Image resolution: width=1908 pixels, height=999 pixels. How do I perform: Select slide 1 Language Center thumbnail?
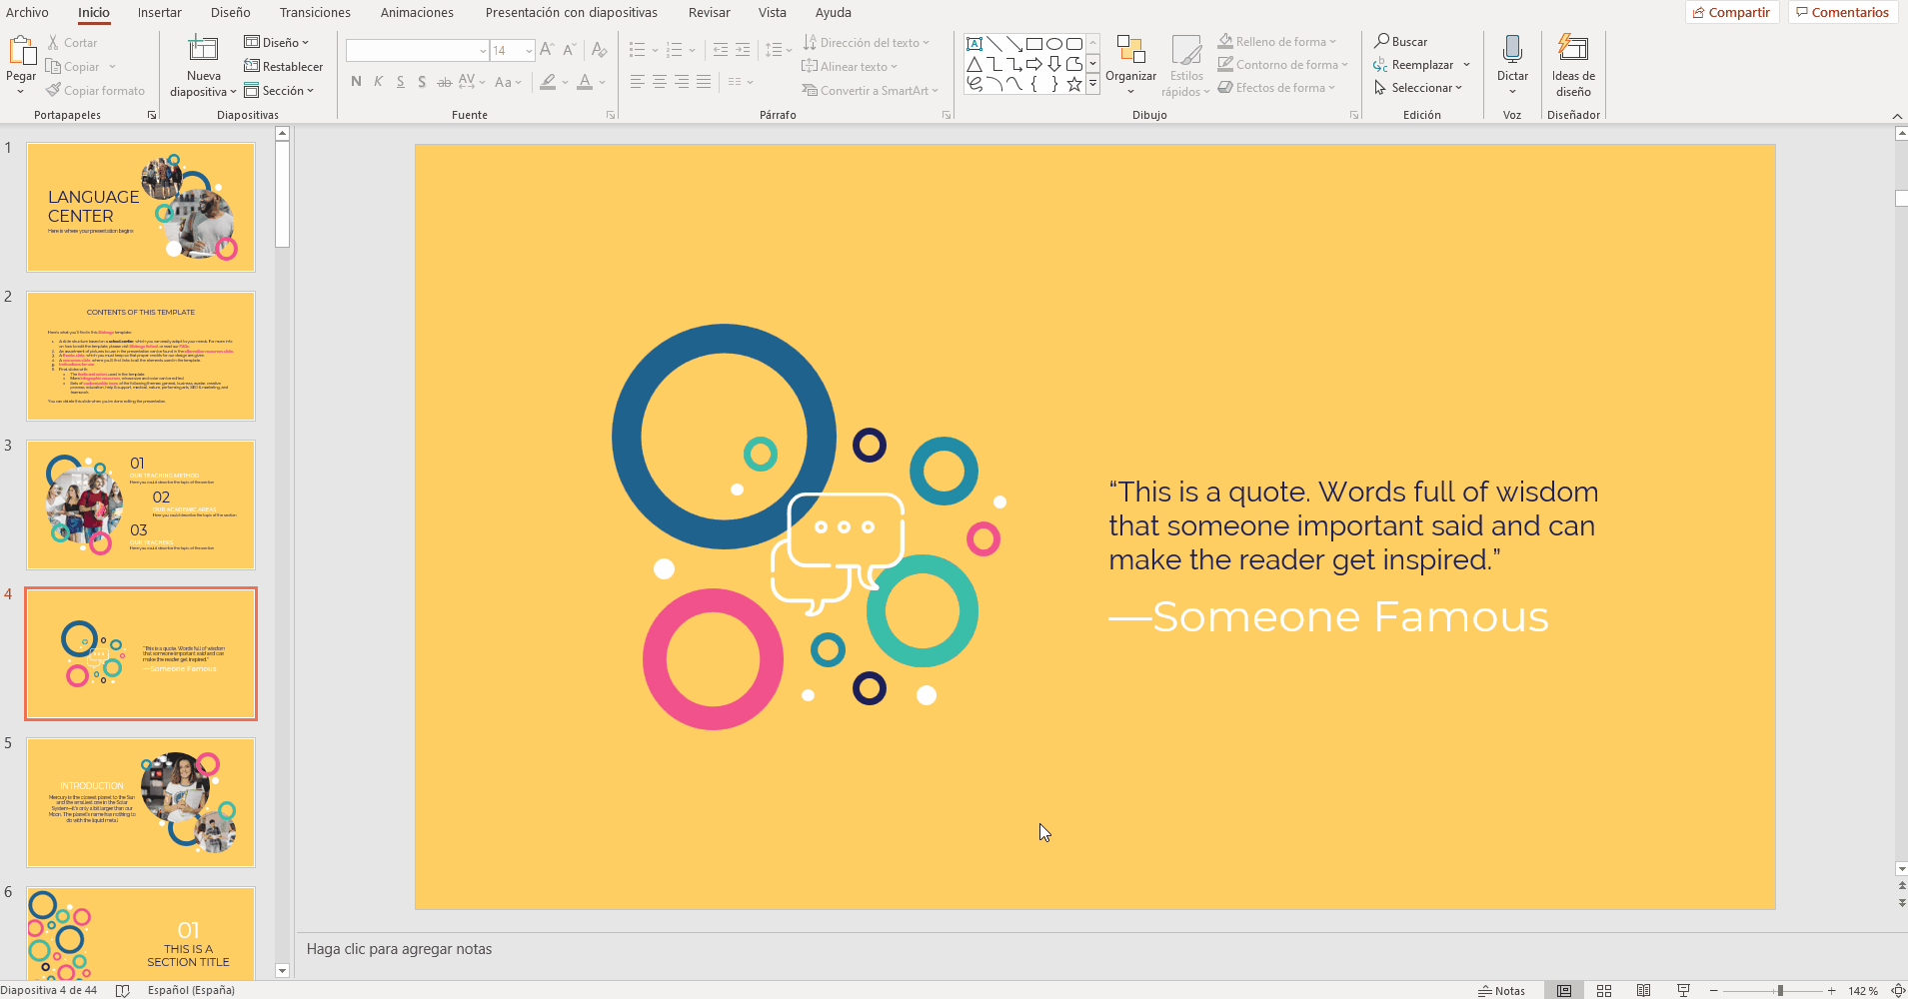141,207
